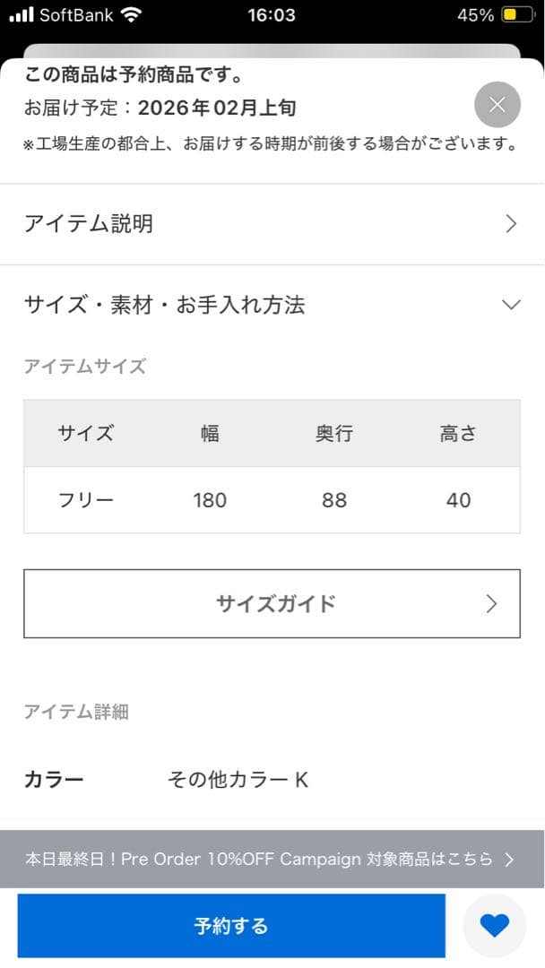Tap the right arrow beside アイテム説明
This screenshot has width=545, height=968.
pos(511,223)
